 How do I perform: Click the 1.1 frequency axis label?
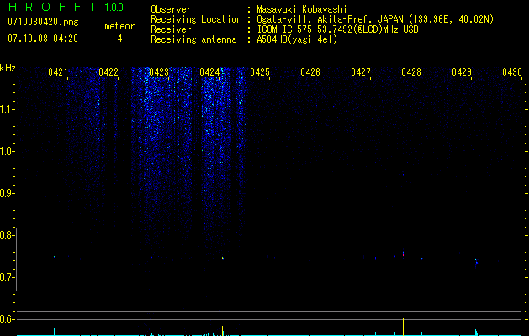point(6,109)
